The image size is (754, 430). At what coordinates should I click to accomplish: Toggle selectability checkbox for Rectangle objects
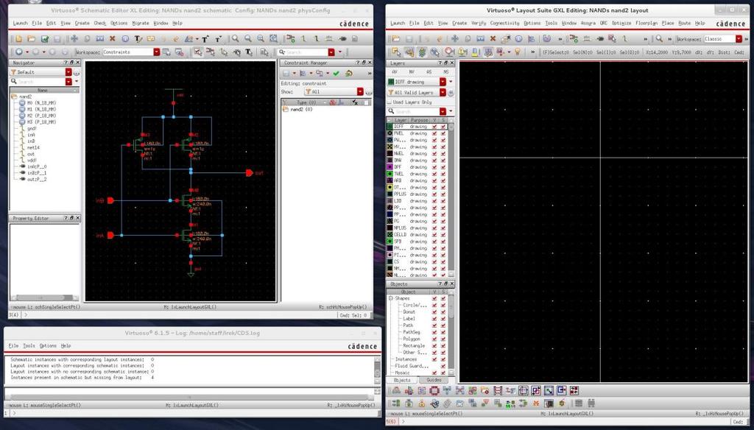click(x=443, y=345)
